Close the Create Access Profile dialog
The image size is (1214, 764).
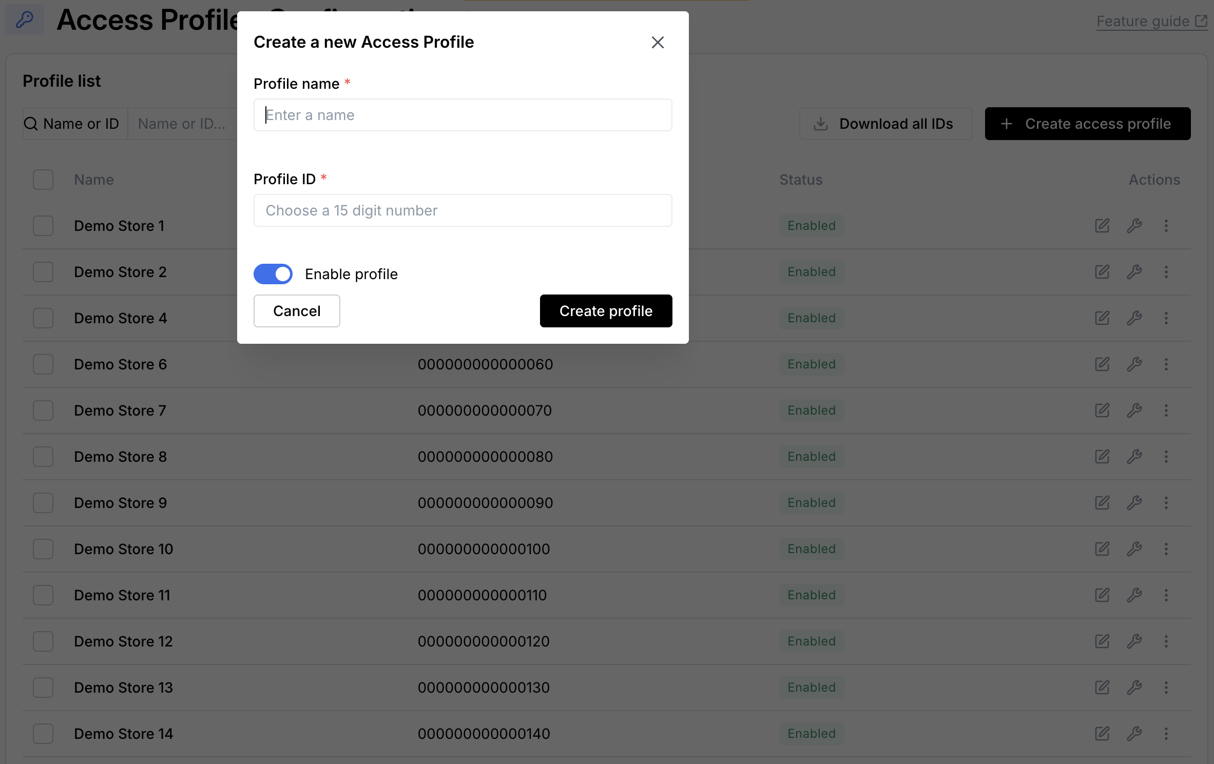pyautogui.click(x=658, y=42)
